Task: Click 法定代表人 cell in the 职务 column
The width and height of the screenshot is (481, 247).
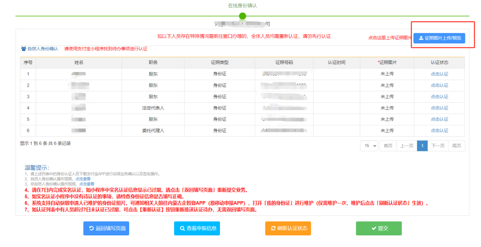Action: point(153,108)
